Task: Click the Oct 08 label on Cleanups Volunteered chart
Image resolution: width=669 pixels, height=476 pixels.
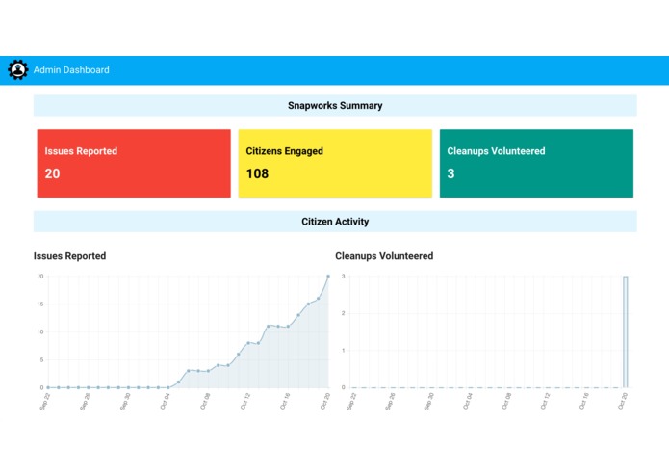Action: tap(506, 402)
